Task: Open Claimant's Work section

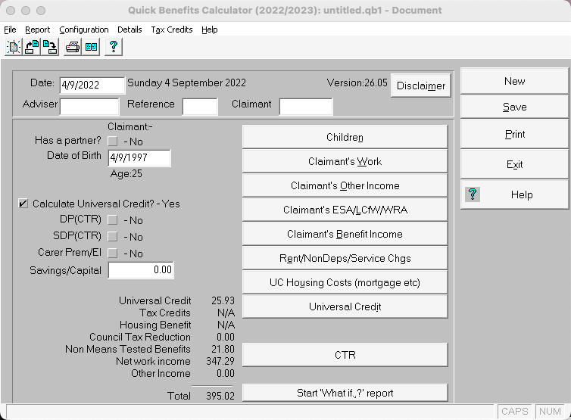Action: coord(345,161)
